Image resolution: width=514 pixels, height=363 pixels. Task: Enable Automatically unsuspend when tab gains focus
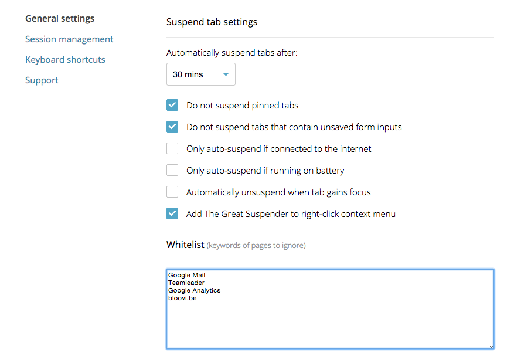172,192
